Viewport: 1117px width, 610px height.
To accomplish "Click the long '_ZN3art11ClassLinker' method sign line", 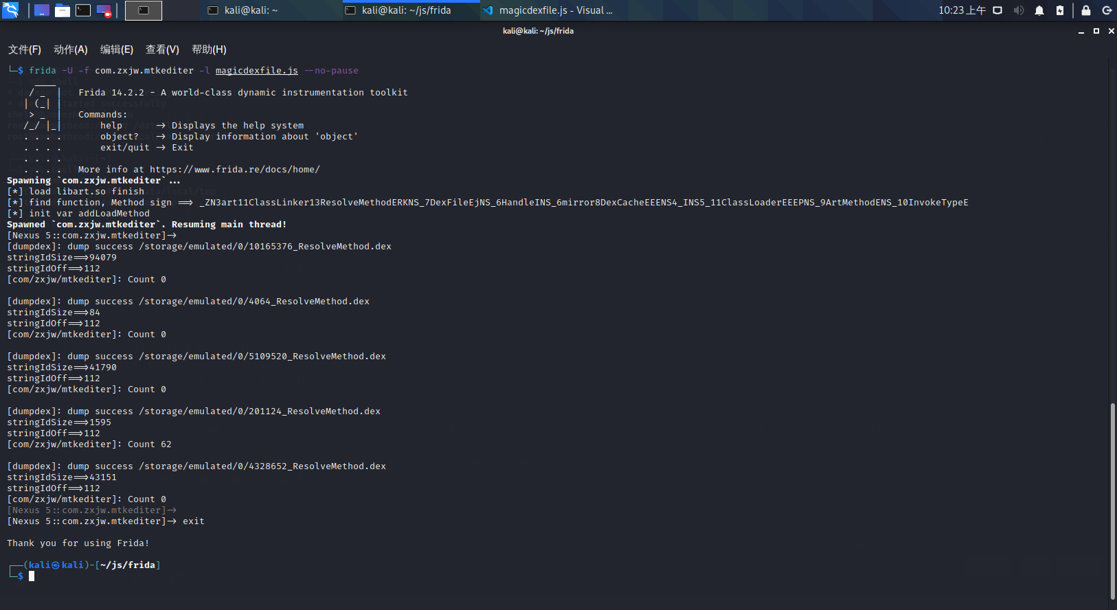I will click(488, 203).
